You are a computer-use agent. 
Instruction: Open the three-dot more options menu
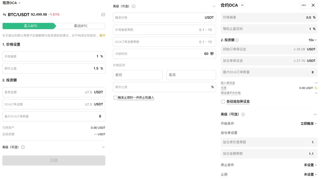(x=303, y=5)
